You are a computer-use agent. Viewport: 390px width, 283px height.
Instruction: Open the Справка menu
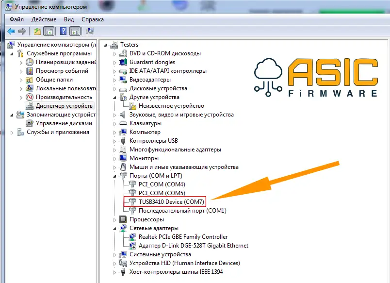point(93,19)
